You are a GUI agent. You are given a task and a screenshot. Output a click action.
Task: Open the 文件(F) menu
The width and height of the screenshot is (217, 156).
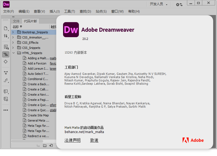8,11
